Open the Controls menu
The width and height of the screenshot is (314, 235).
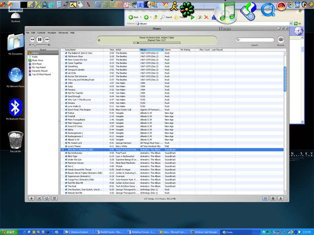(41, 33)
